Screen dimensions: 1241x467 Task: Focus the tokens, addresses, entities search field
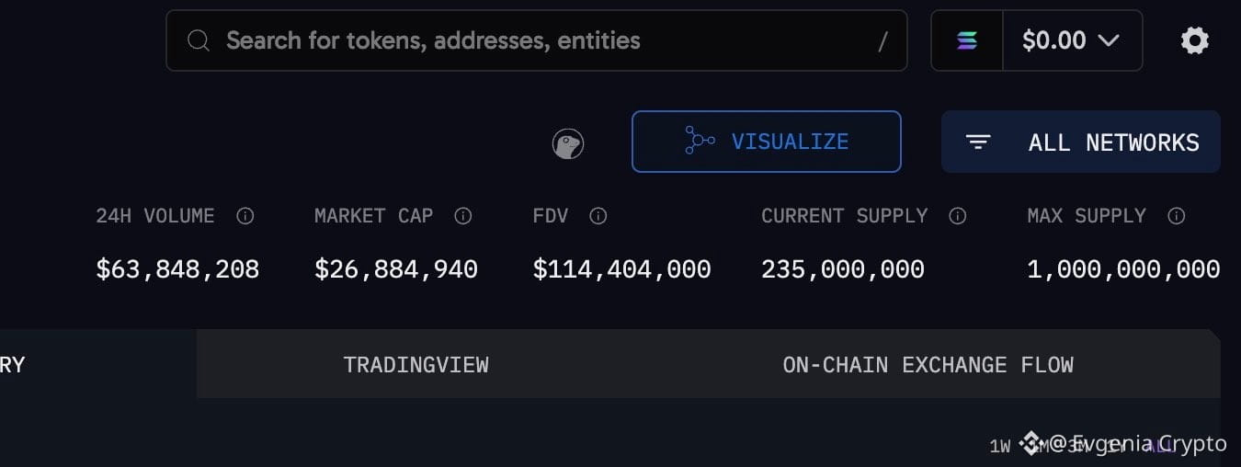[537, 40]
